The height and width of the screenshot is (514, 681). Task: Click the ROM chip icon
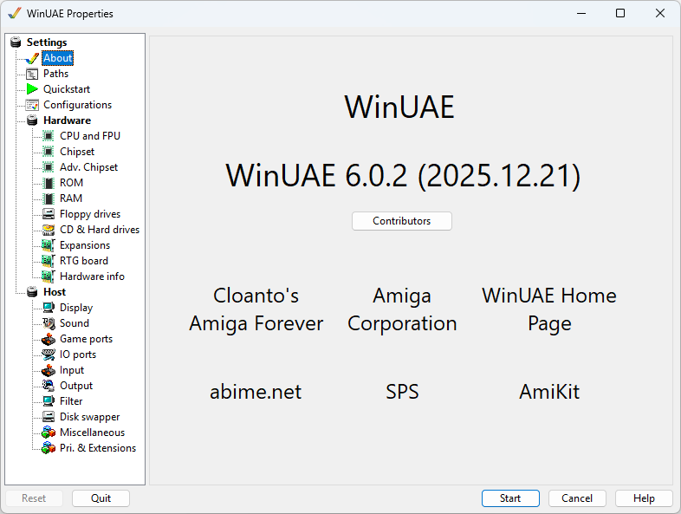49,183
